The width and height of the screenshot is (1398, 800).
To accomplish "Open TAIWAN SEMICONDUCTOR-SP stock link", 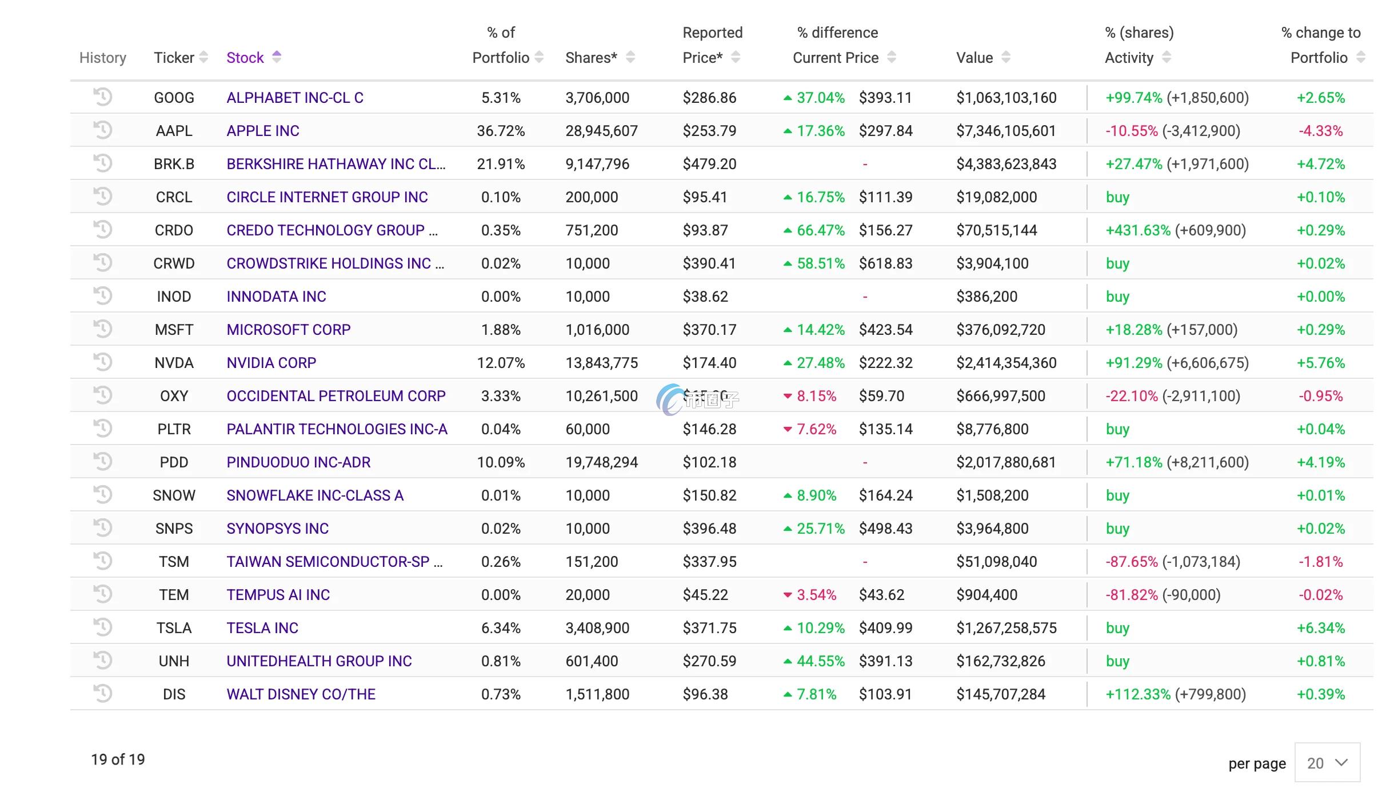I will click(335, 562).
